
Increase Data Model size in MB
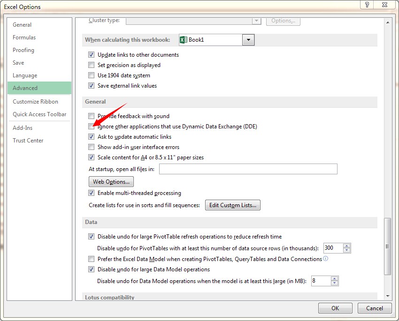pyautogui.click(x=334, y=278)
